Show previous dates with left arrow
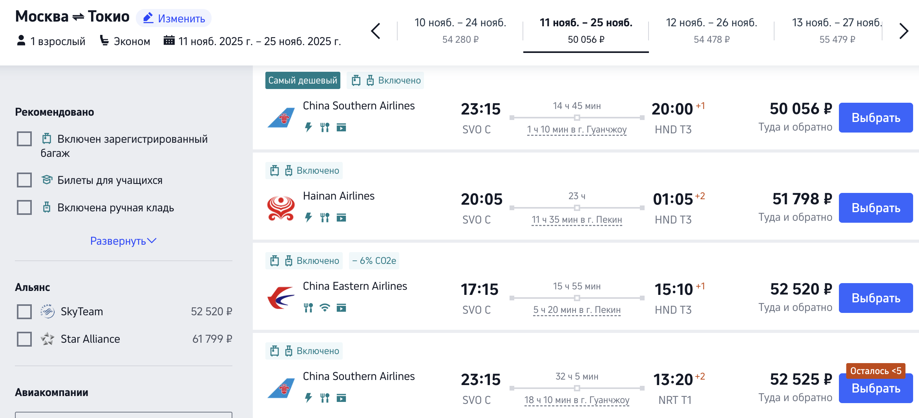The width and height of the screenshot is (919, 418). click(x=376, y=31)
